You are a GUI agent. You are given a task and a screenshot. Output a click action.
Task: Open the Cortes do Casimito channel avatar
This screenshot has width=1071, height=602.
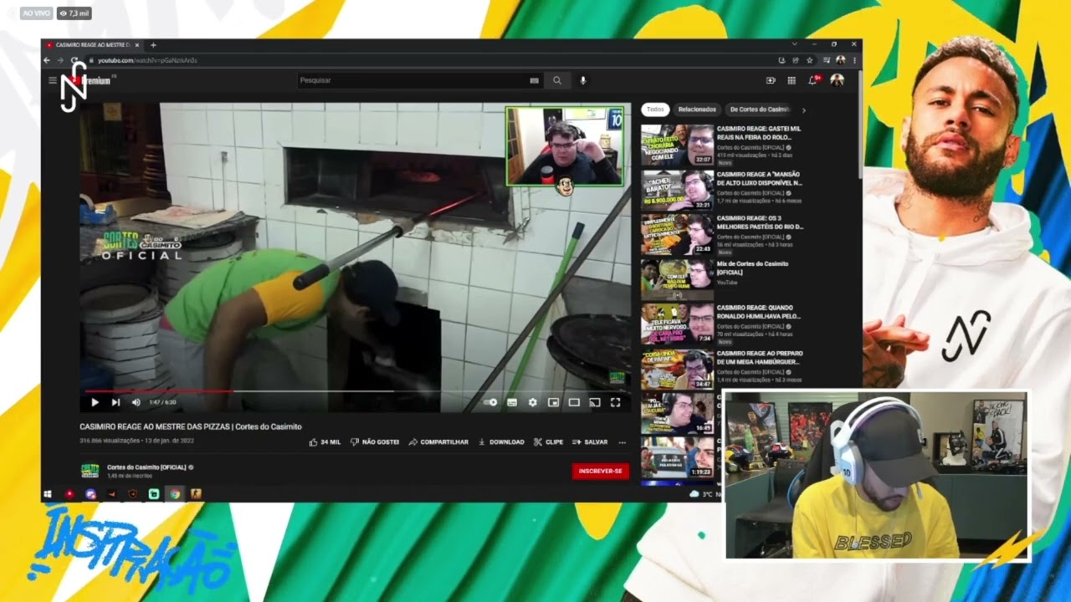[x=90, y=471]
